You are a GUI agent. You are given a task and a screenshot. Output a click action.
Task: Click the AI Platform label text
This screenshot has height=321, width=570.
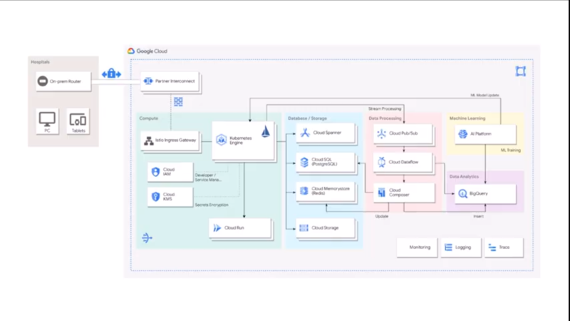tap(481, 134)
